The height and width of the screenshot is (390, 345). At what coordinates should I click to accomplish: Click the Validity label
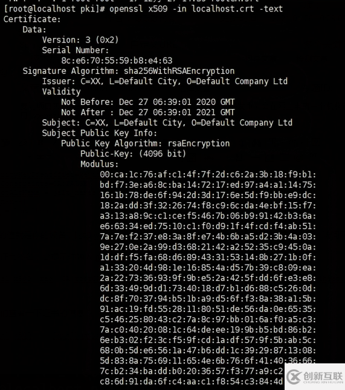pos(61,92)
